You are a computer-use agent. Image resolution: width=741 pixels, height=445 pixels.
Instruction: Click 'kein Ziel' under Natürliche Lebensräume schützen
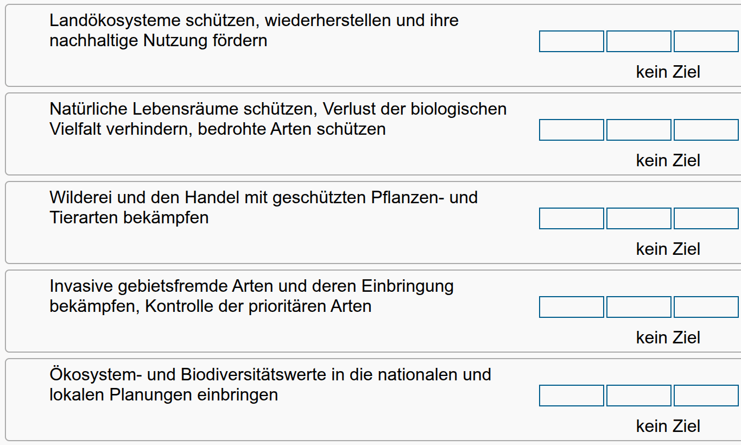tap(668, 160)
